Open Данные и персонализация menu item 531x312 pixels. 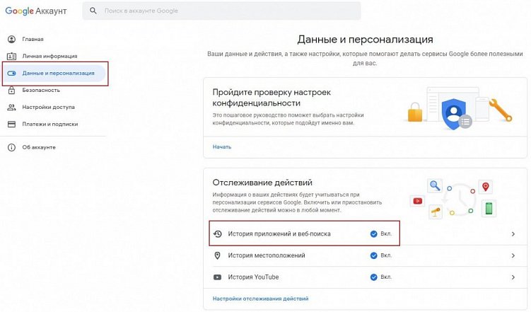coord(58,73)
